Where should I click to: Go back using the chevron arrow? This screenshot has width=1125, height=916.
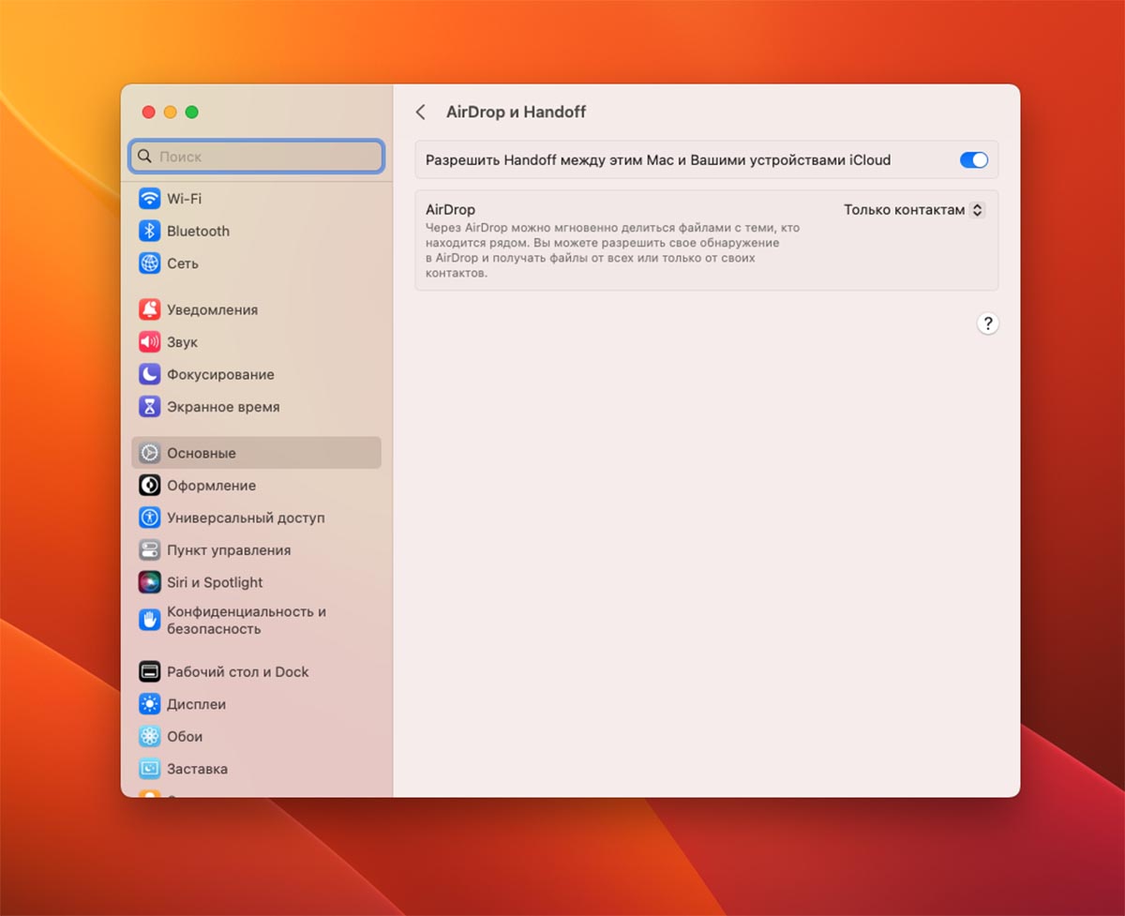click(421, 113)
